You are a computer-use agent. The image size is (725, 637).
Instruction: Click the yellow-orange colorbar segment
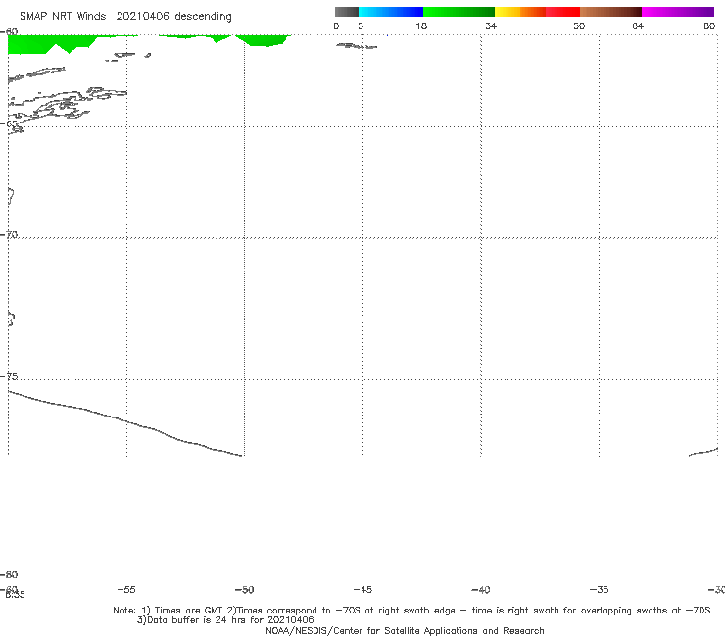[x=520, y=12]
